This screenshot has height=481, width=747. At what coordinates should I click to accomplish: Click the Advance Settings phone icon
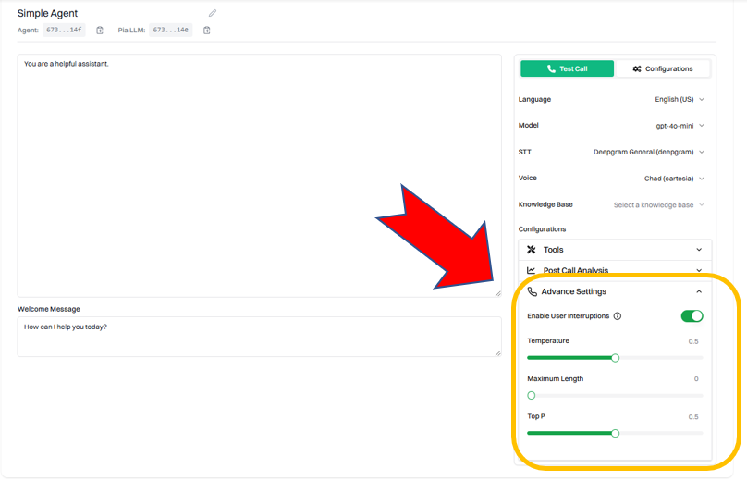(x=533, y=291)
